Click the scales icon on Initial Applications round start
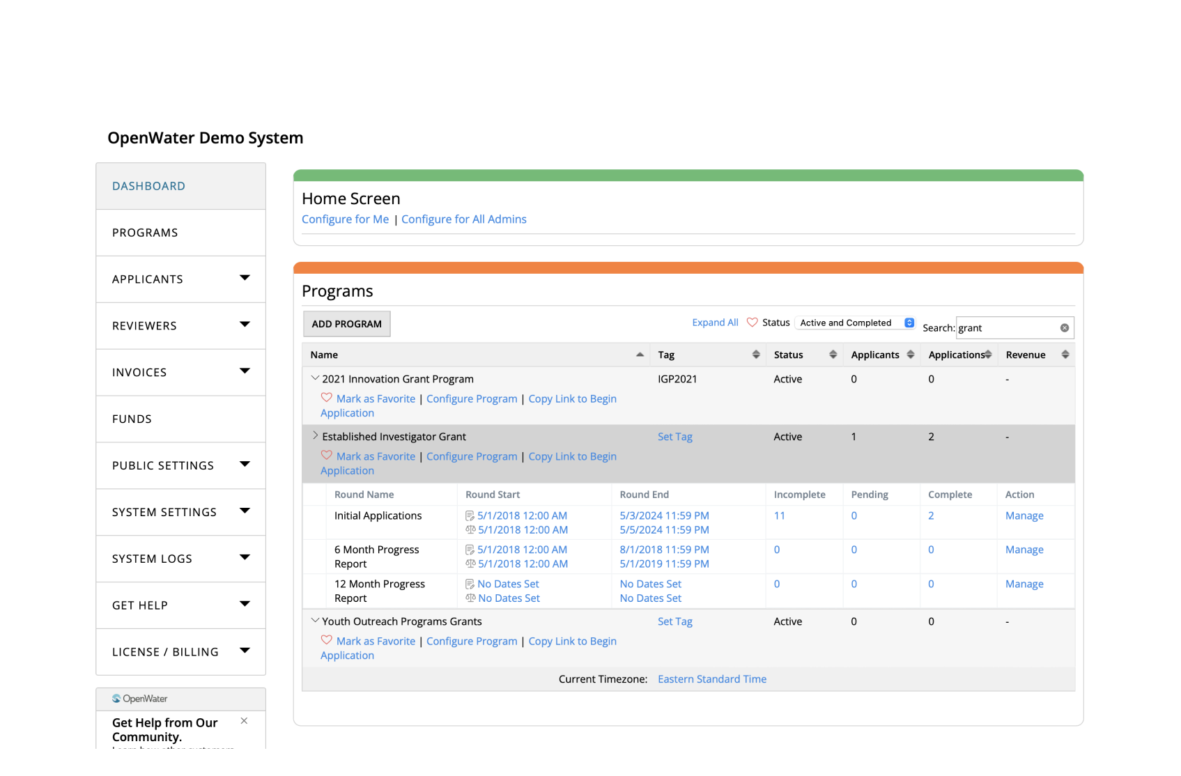 point(471,529)
